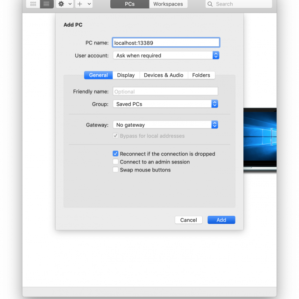Click the search magnifier icon
299x299 pixels.
[x=211, y=4]
